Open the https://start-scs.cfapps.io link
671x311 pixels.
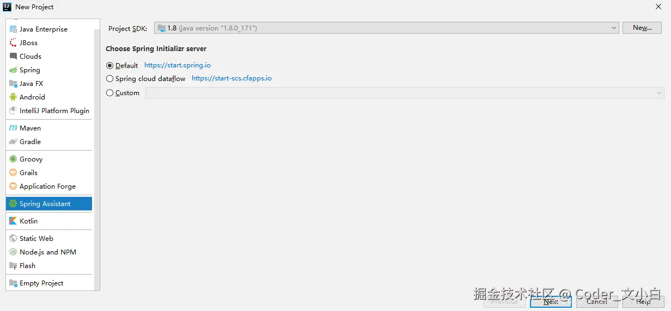231,78
